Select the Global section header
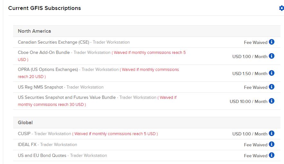This screenshot has width=284, height=164. pyautogui.click(x=147, y=123)
